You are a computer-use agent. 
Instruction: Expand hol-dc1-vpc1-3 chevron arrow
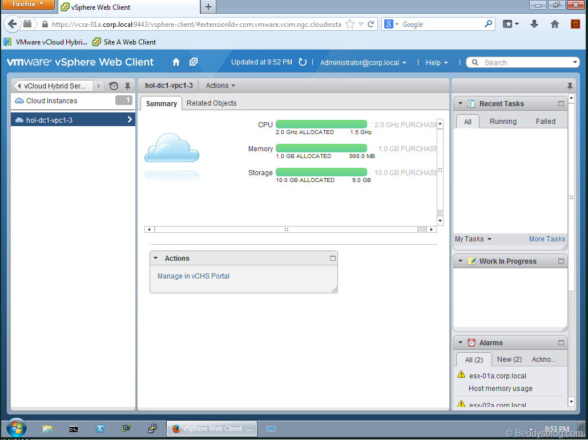click(x=130, y=119)
